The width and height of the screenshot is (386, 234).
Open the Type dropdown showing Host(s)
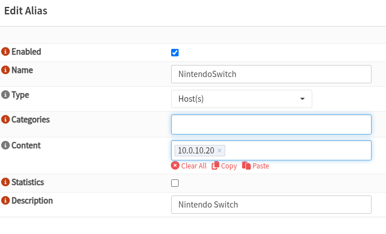(x=241, y=99)
